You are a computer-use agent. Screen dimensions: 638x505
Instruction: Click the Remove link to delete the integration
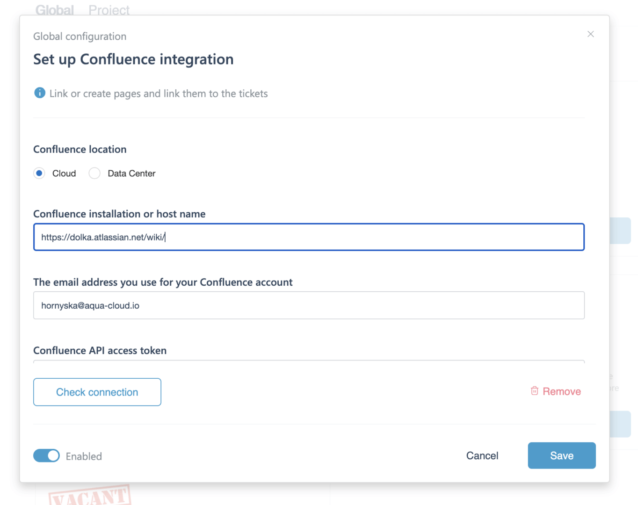(561, 391)
